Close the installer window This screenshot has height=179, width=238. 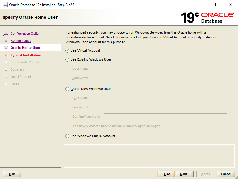(x=230, y=5)
